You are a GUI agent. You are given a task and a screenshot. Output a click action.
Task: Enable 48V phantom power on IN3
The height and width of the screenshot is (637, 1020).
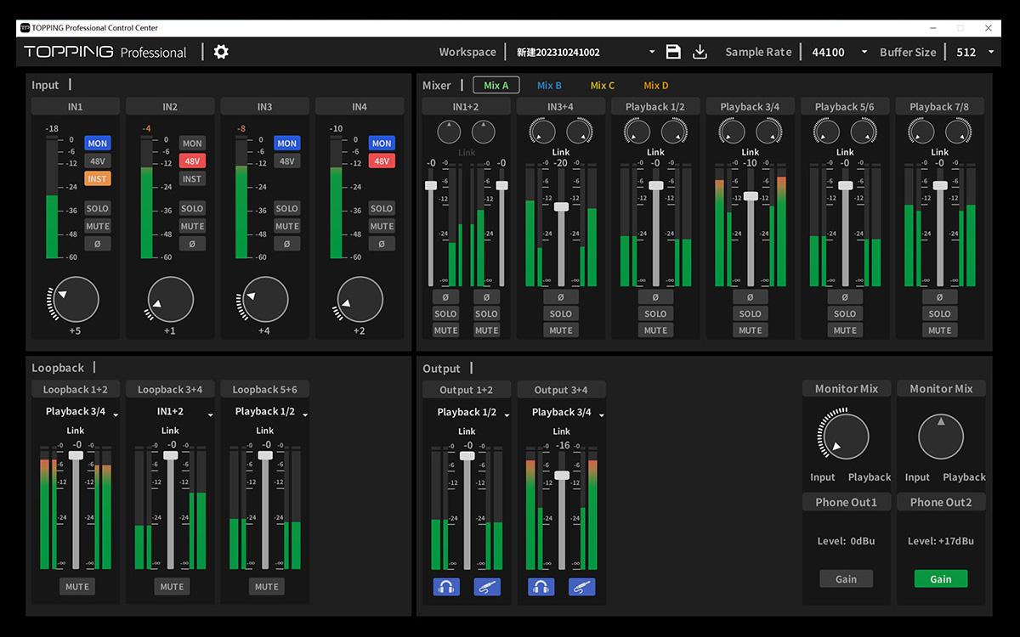(287, 161)
